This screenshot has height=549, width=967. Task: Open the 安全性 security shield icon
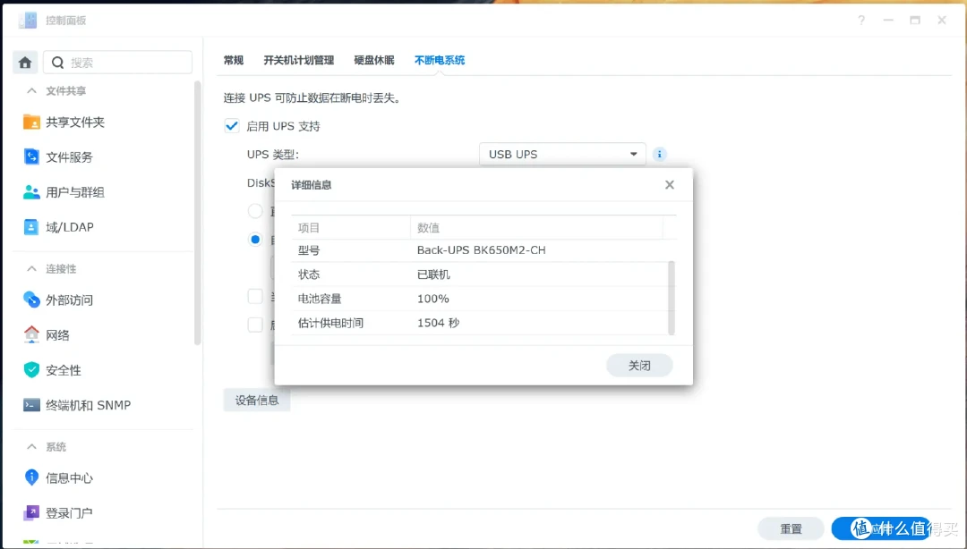point(31,369)
